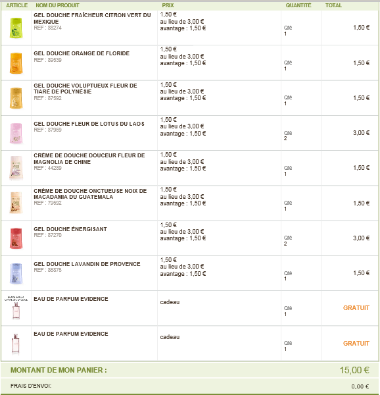
Task: Click the Quantité column header
Action: pos(298,5)
